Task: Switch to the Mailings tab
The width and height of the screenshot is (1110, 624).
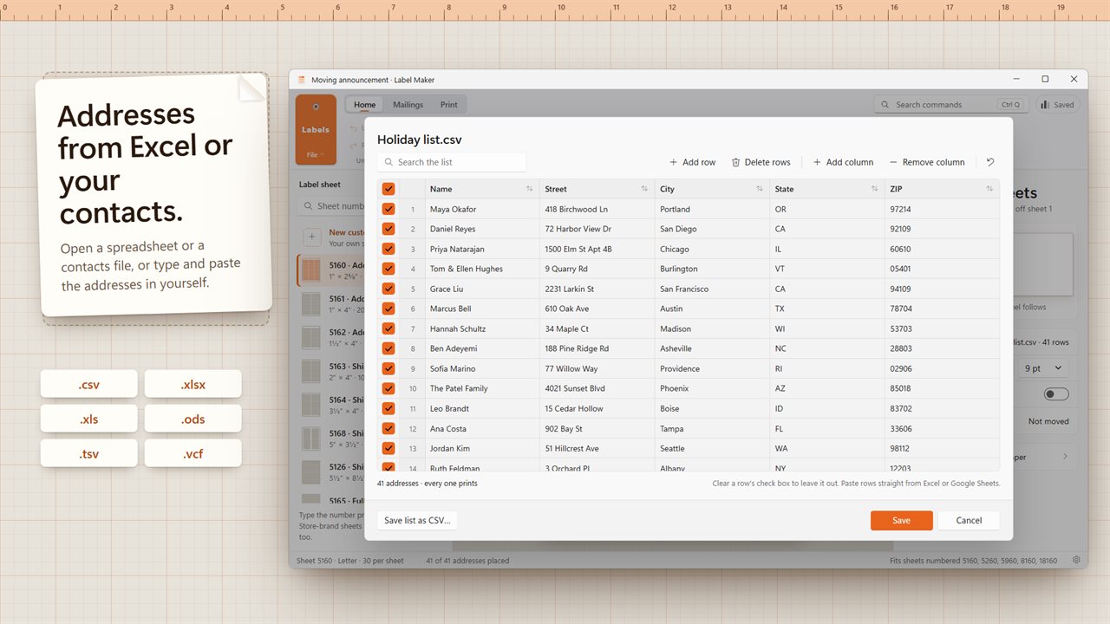Action: click(408, 105)
